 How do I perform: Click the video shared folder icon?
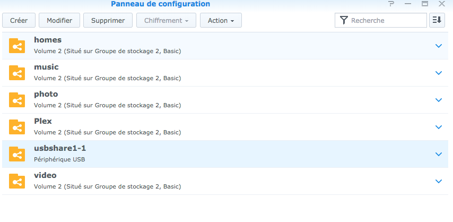point(18,181)
